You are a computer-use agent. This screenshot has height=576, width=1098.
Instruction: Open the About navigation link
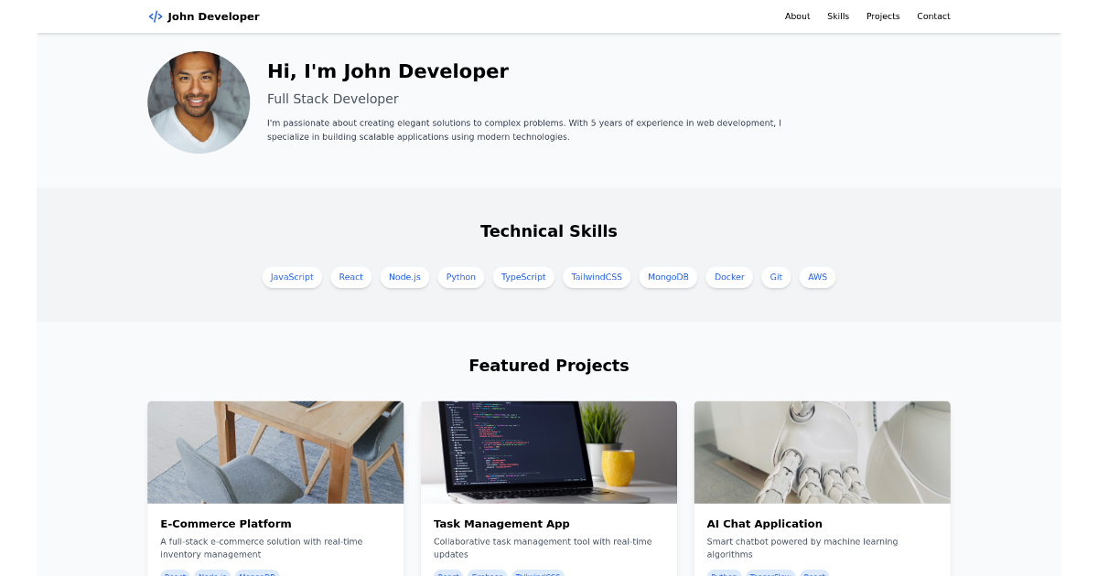[x=797, y=16]
